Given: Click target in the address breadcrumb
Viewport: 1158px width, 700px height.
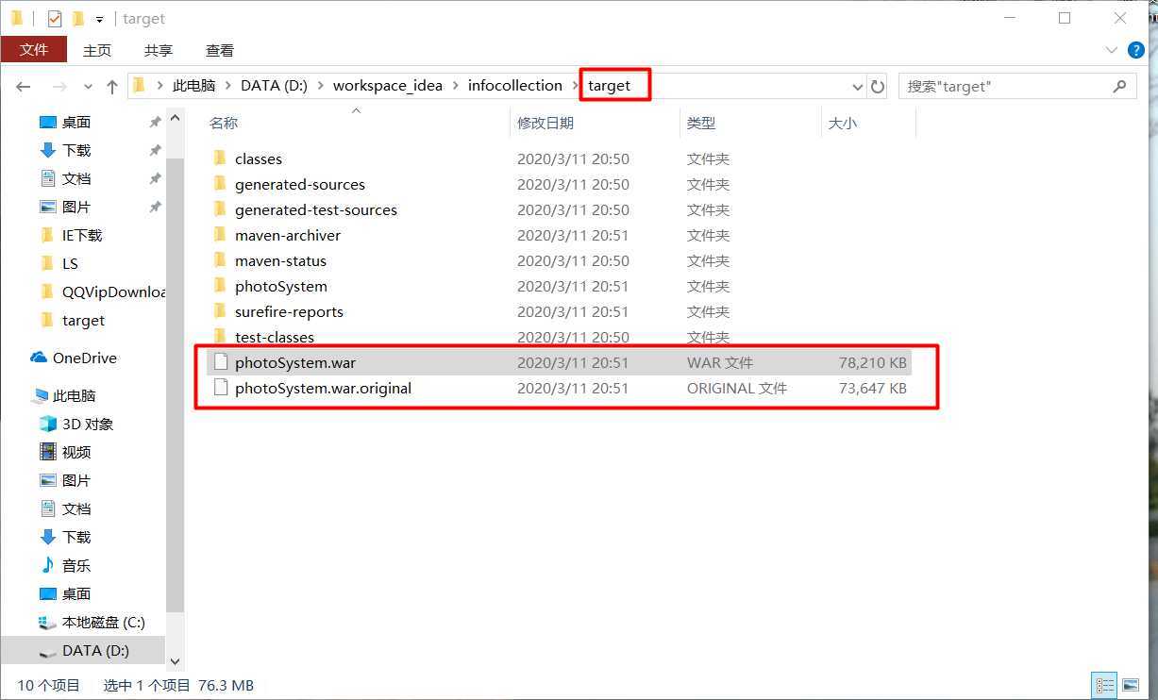Looking at the screenshot, I should (609, 85).
